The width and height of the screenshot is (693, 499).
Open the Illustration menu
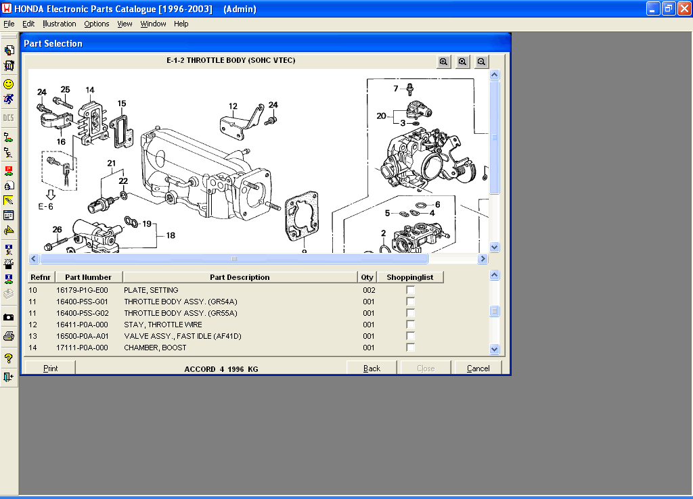[60, 24]
